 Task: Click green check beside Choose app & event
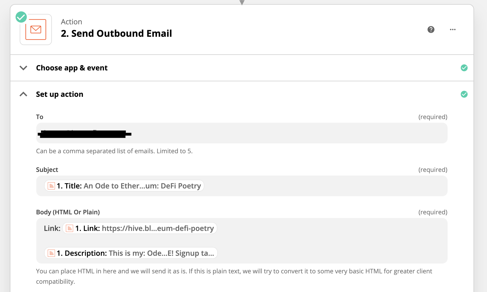(x=464, y=68)
